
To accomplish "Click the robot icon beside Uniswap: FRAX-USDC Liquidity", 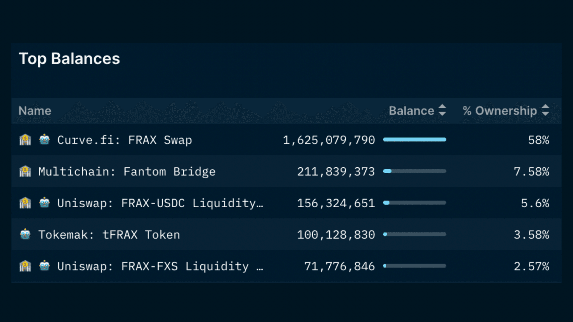I will coord(44,203).
